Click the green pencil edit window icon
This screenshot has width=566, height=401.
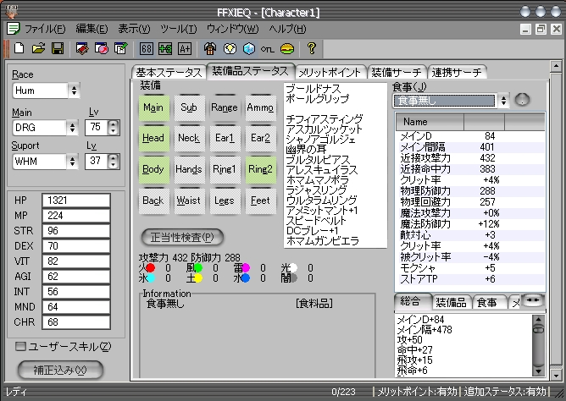[x=120, y=48]
